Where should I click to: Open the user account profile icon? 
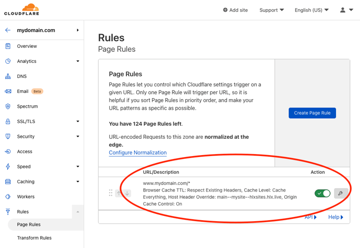click(x=343, y=10)
